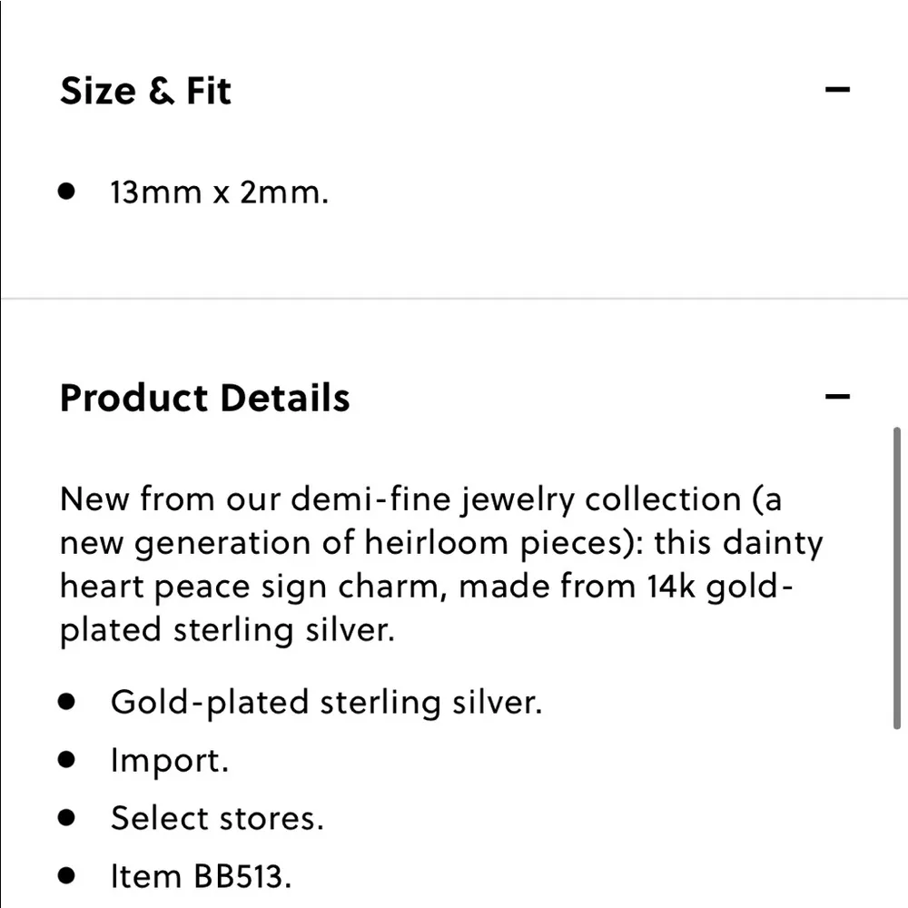
Task: Click the Select stores bullet text
Action: click(217, 818)
